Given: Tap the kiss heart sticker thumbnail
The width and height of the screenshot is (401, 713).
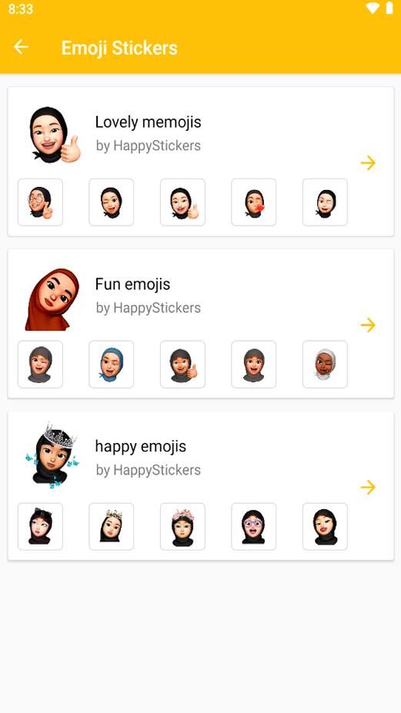Looking at the screenshot, I should pyautogui.click(x=253, y=202).
